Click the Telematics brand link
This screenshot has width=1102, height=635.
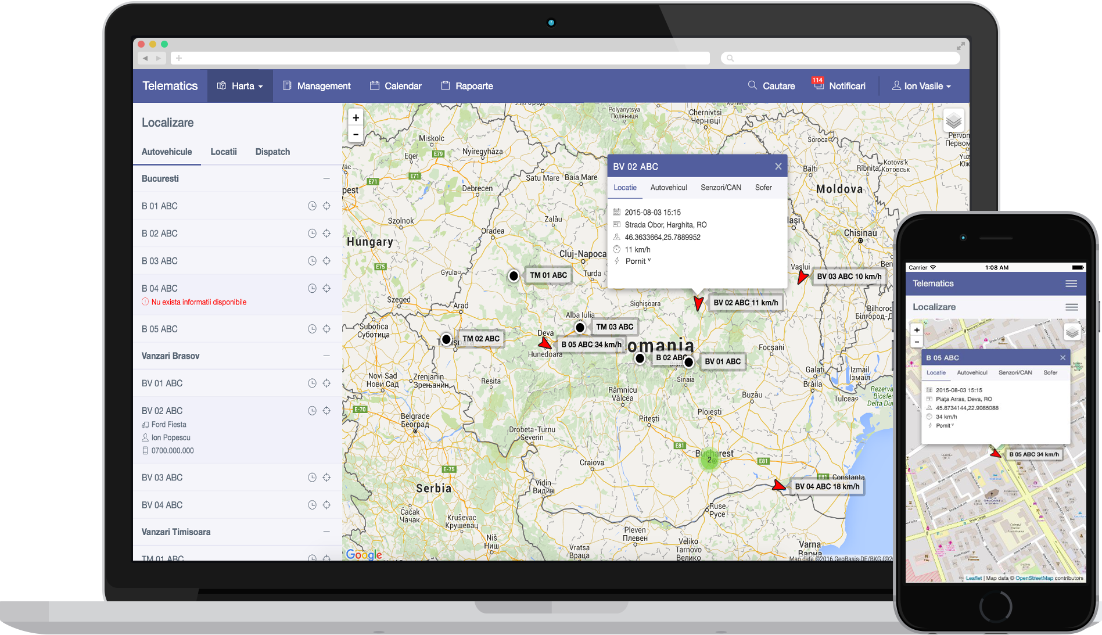coord(170,86)
